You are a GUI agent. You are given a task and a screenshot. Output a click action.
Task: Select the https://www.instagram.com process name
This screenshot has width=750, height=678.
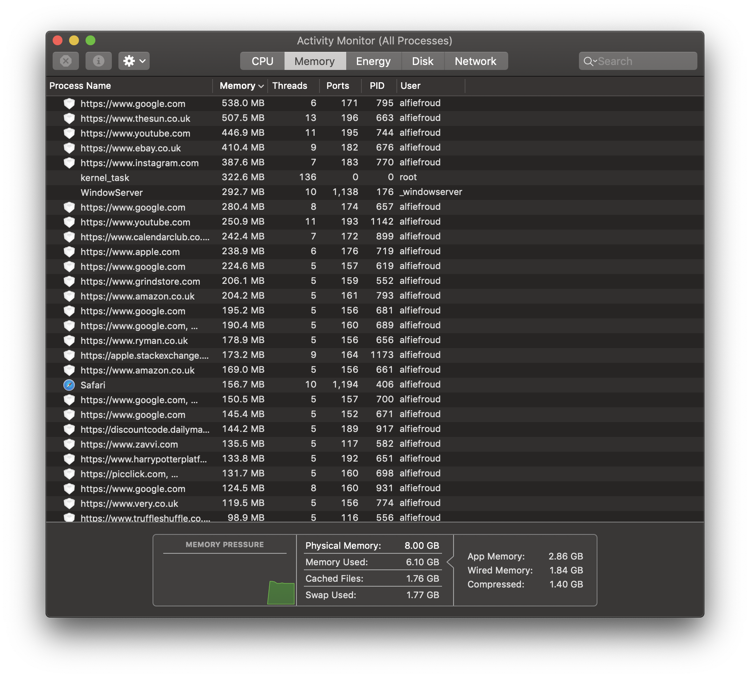[139, 163]
